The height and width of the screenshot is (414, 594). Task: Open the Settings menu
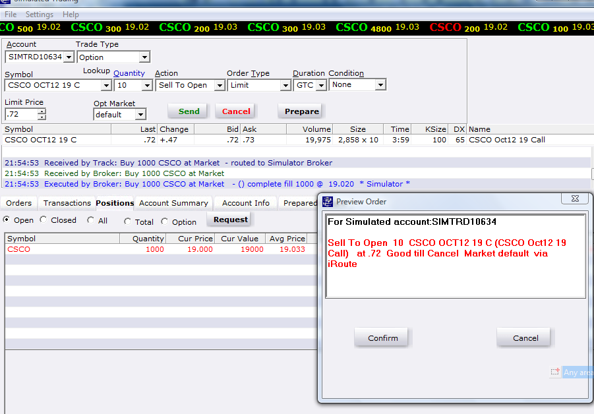[40, 15]
